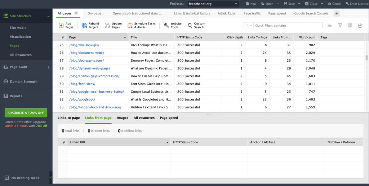The height and width of the screenshot is (186, 369).
Task: Click the grid view icon
Action: coord(350,25)
